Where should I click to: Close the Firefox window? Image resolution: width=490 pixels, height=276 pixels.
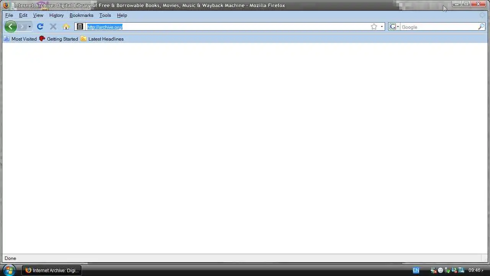pyautogui.click(x=479, y=5)
